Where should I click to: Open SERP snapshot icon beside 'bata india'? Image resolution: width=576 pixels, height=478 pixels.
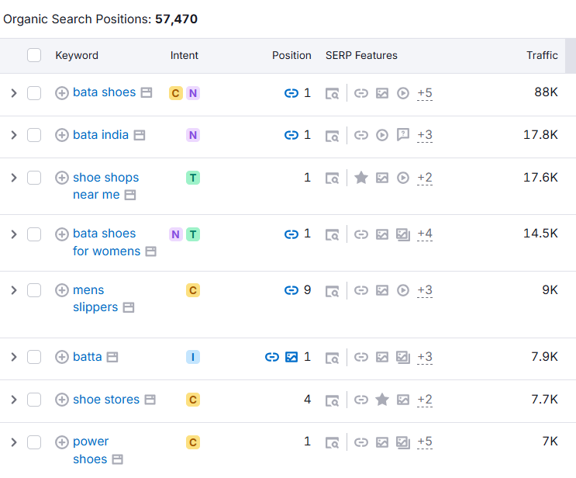coord(140,135)
